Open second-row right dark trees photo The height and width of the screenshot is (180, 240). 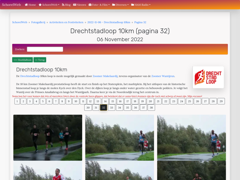[x=191, y=170]
